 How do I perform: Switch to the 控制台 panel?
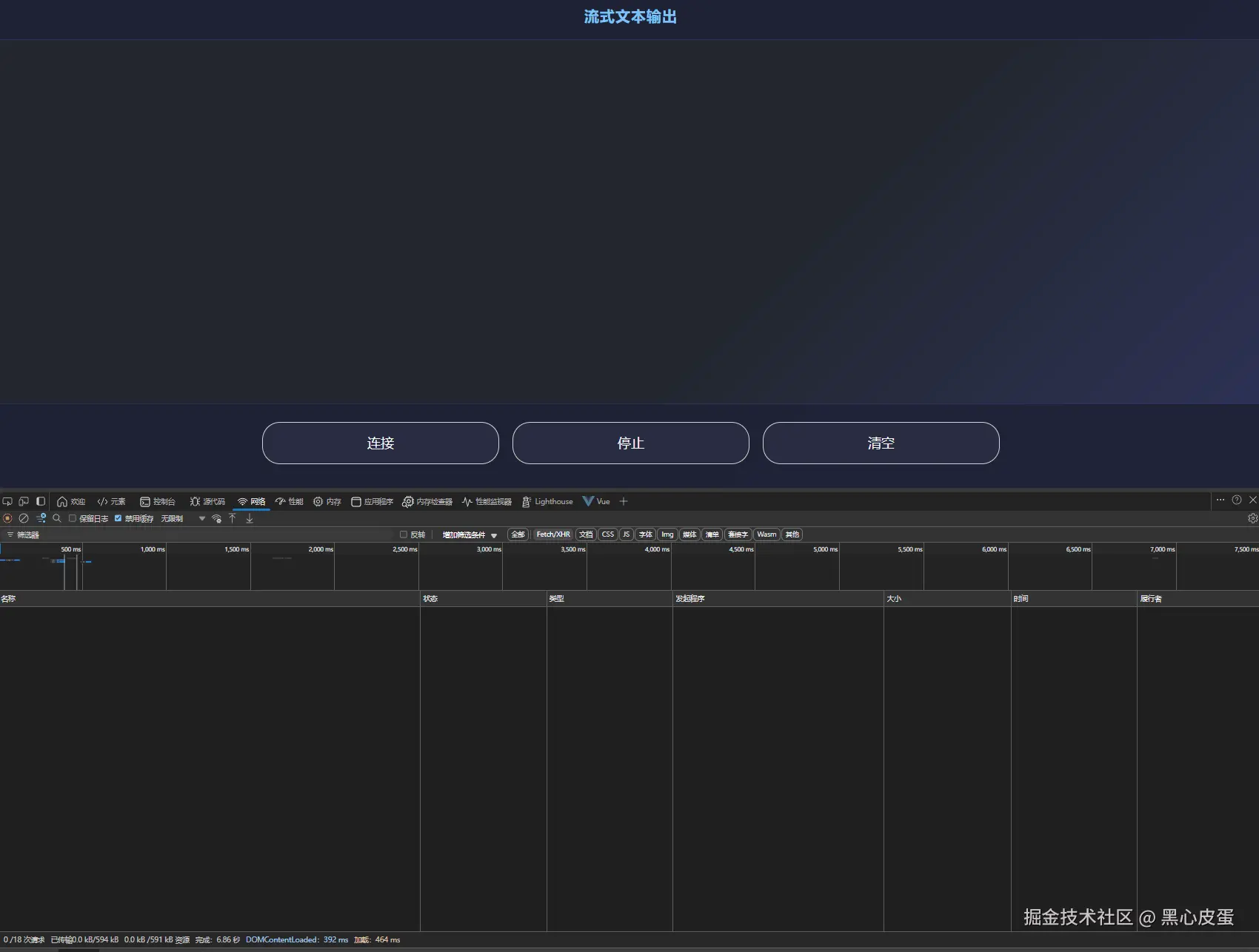[158, 501]
